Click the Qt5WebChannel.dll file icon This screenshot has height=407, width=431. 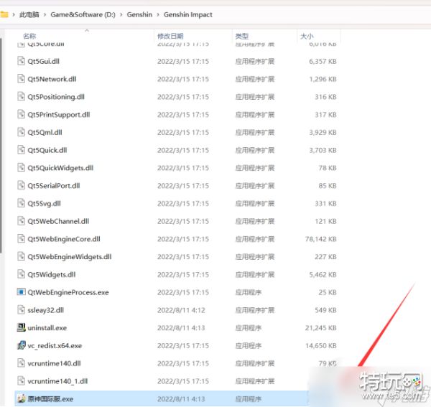(x=21, y=221)
